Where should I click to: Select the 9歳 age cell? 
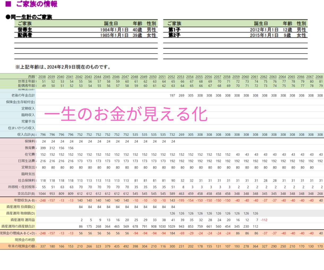click(x=287, y=35)
